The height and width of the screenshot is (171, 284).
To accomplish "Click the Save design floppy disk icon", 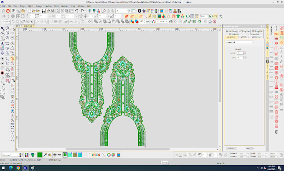I will coord(43,11).
